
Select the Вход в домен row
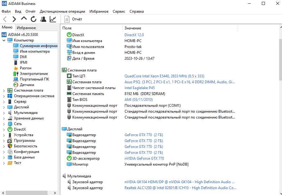click(149, 53)
